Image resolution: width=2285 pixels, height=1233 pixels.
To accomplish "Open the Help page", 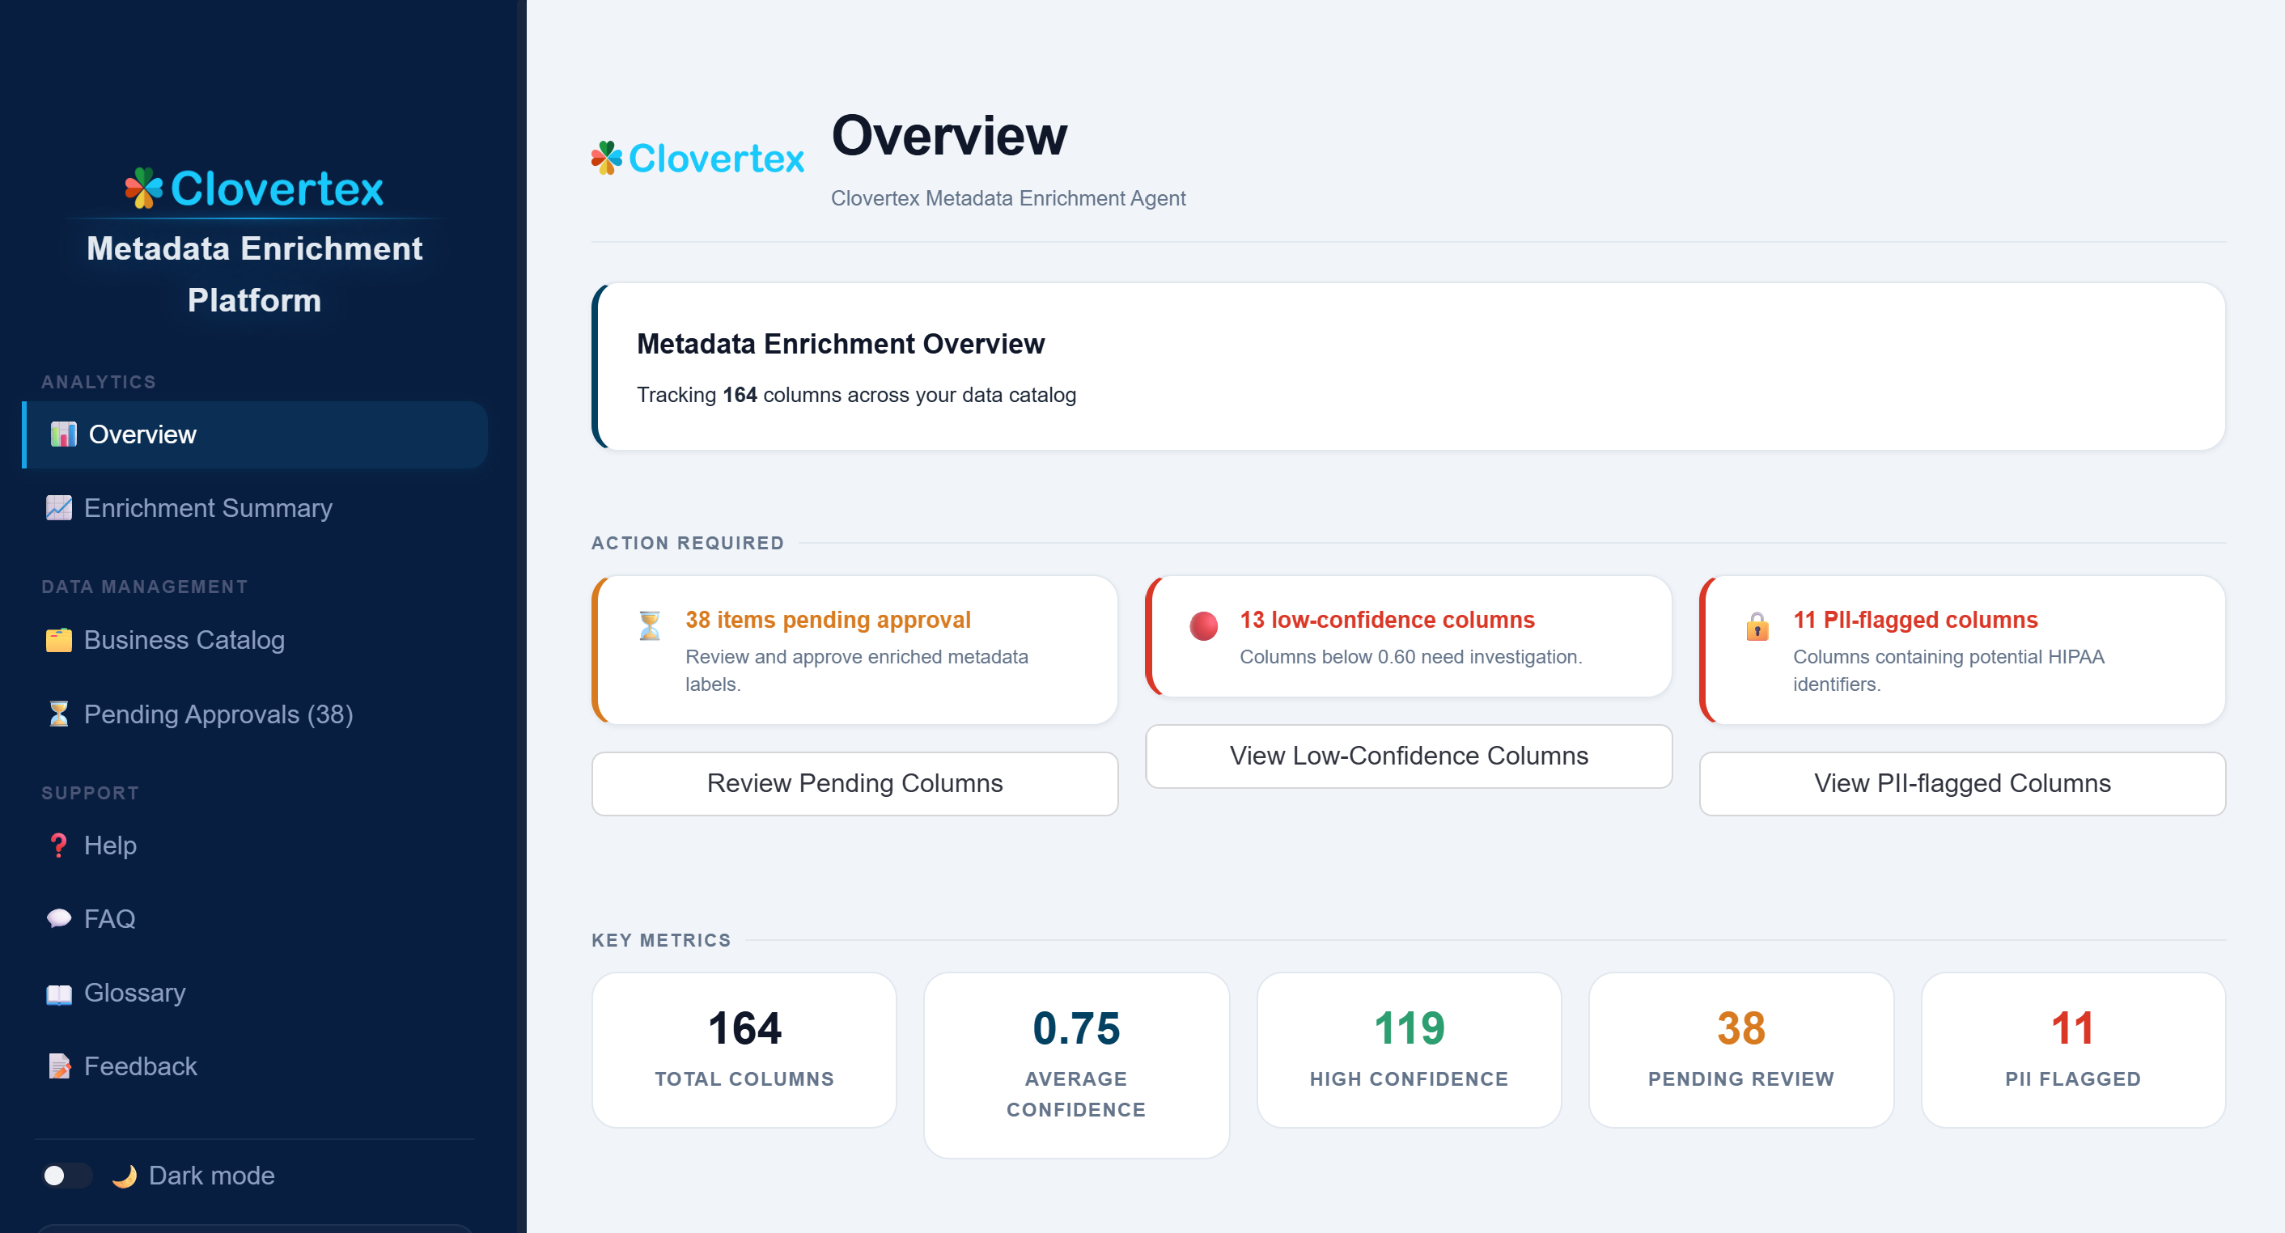I will (255, 845).
